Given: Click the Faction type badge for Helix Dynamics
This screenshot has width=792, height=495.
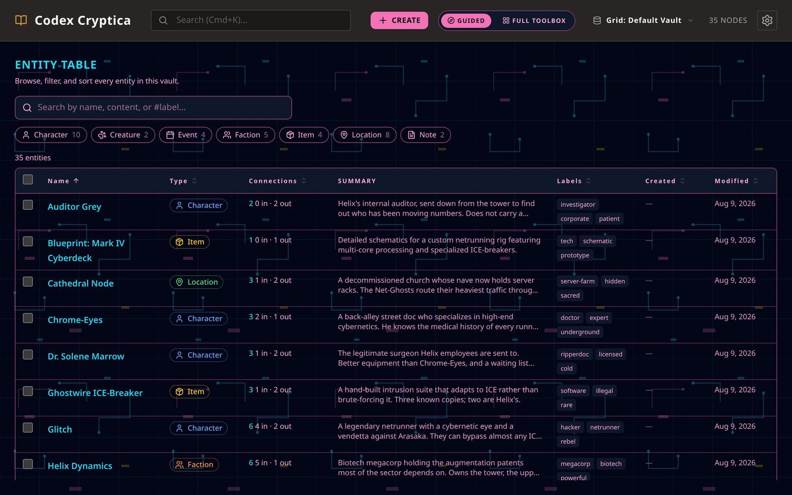Looking at the screenshot, I should pyautogui.click(x=194, y=465).
